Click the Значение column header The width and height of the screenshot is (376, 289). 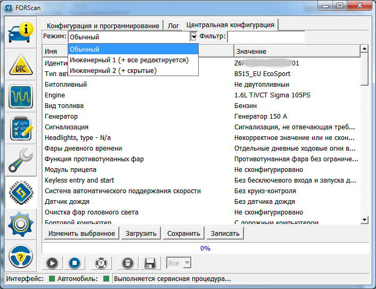[297, 51]
